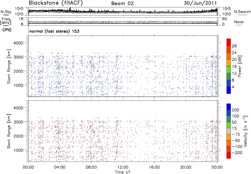Click the power panel 'Slant Range [km]' label
This screenshot has height=174, width=251.
pyautogui.click(x=9, y=66)
